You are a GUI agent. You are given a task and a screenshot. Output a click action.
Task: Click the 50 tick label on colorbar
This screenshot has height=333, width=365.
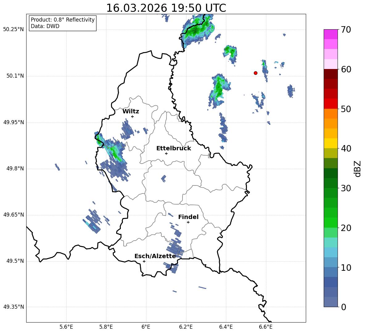pyautogui.click(x=346, y=109)
